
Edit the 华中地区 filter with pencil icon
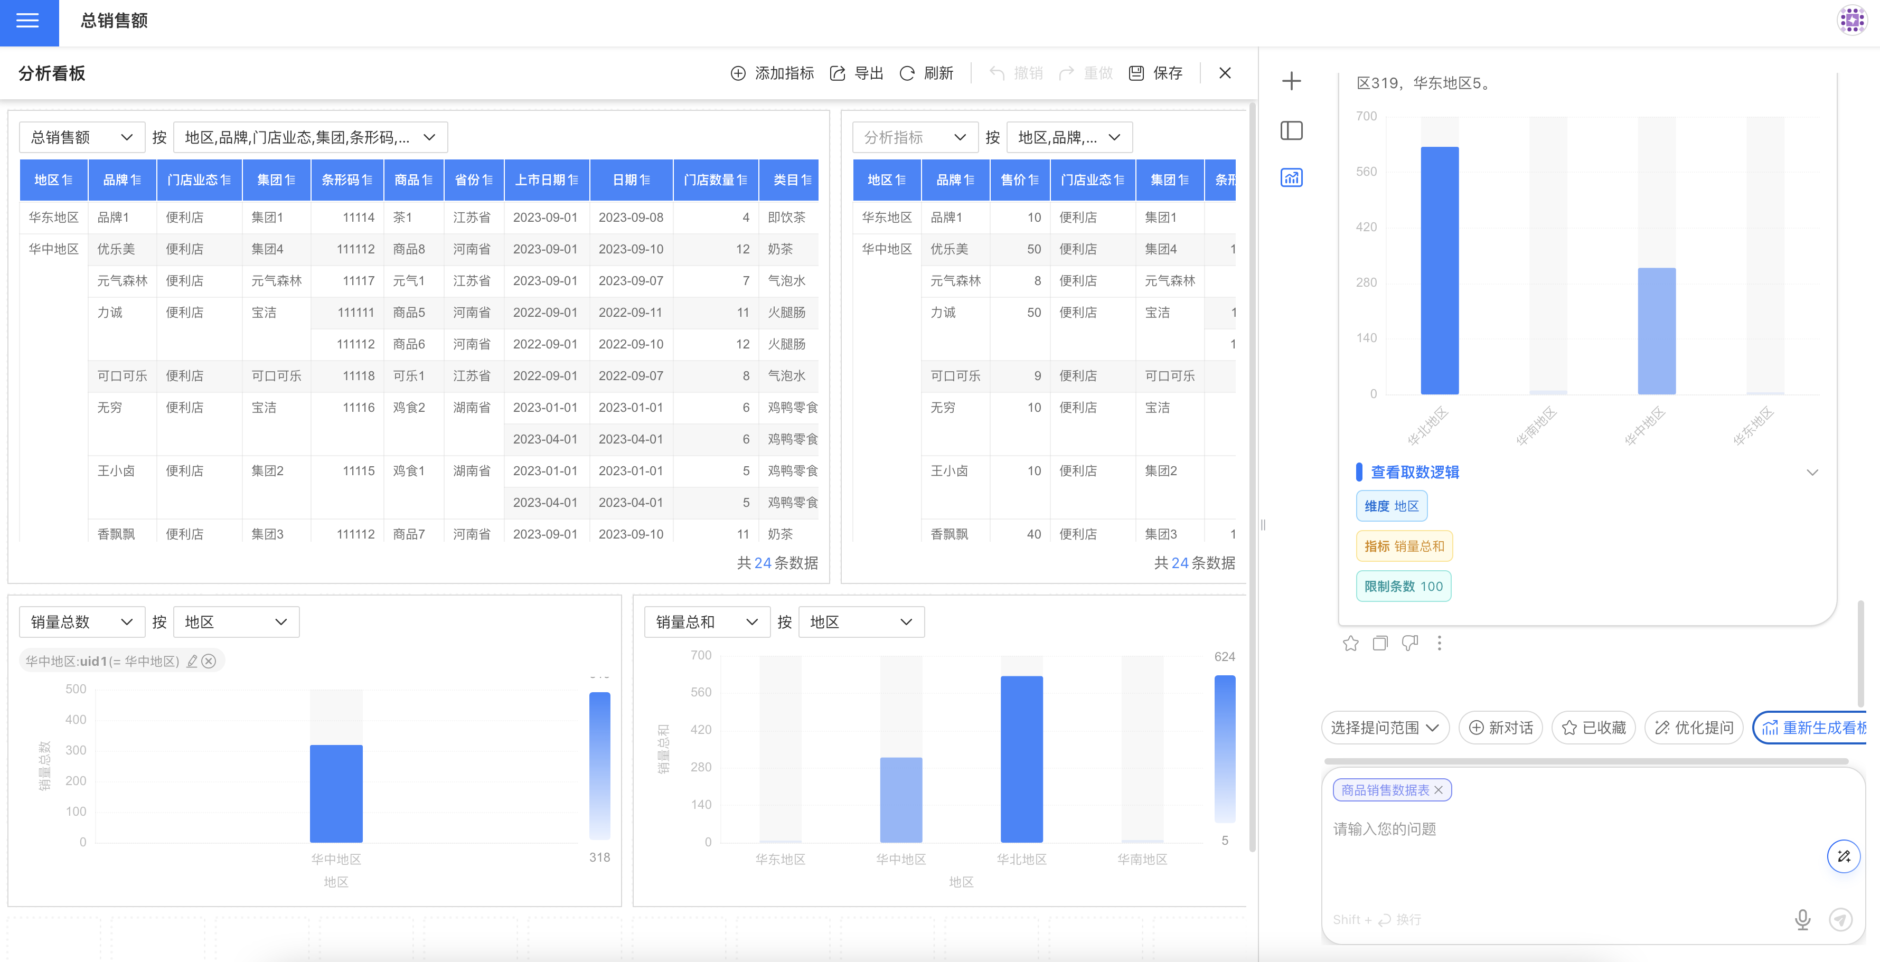[x=192, y=661]
